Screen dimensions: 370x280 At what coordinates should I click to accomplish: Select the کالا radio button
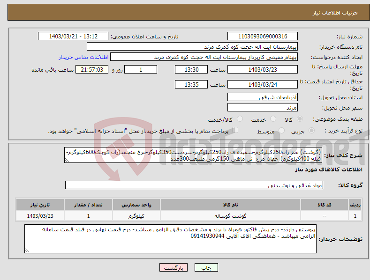click(x=300, y=119)
